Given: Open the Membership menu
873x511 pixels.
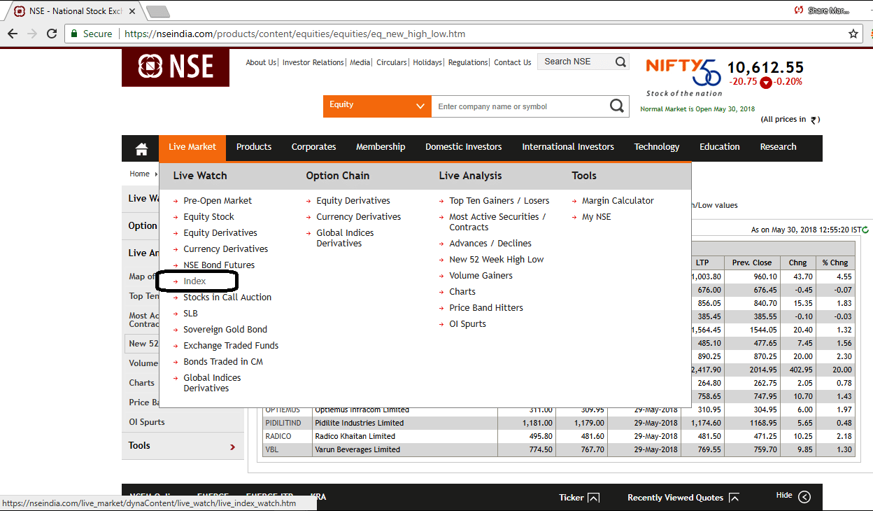Looking at the screenshot, I should [381, 147].
